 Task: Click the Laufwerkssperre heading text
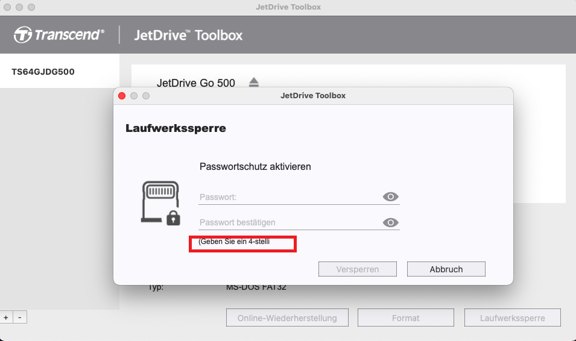[176, 128]
